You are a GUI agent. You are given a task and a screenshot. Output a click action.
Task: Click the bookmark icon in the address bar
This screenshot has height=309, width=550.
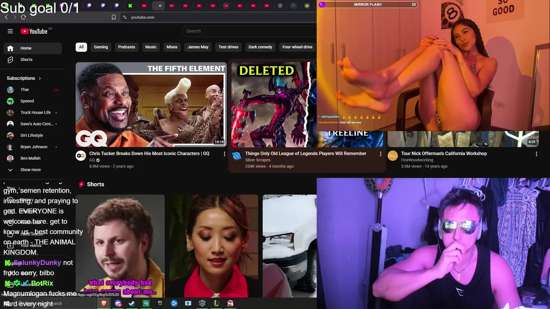pyautogui.click(x=113, y=17)
